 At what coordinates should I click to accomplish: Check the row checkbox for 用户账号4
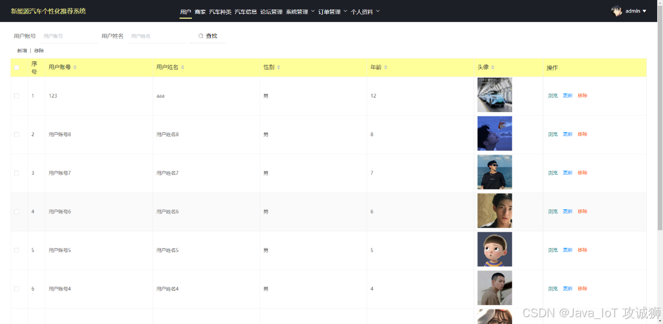coord(17,289)
